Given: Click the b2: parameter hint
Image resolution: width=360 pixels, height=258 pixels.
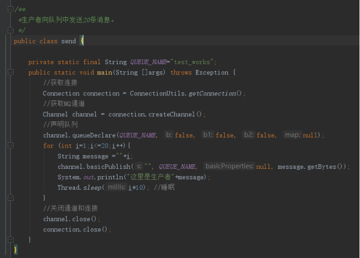Looking at the screenshot, I should pos(249,135).
